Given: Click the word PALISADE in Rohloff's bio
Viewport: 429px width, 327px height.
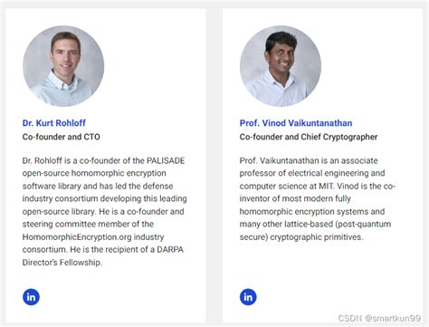Looking at the screenshot, I should (x=166, y=160).
